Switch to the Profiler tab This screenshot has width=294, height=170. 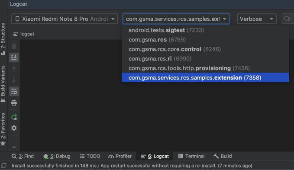point(120,156)
